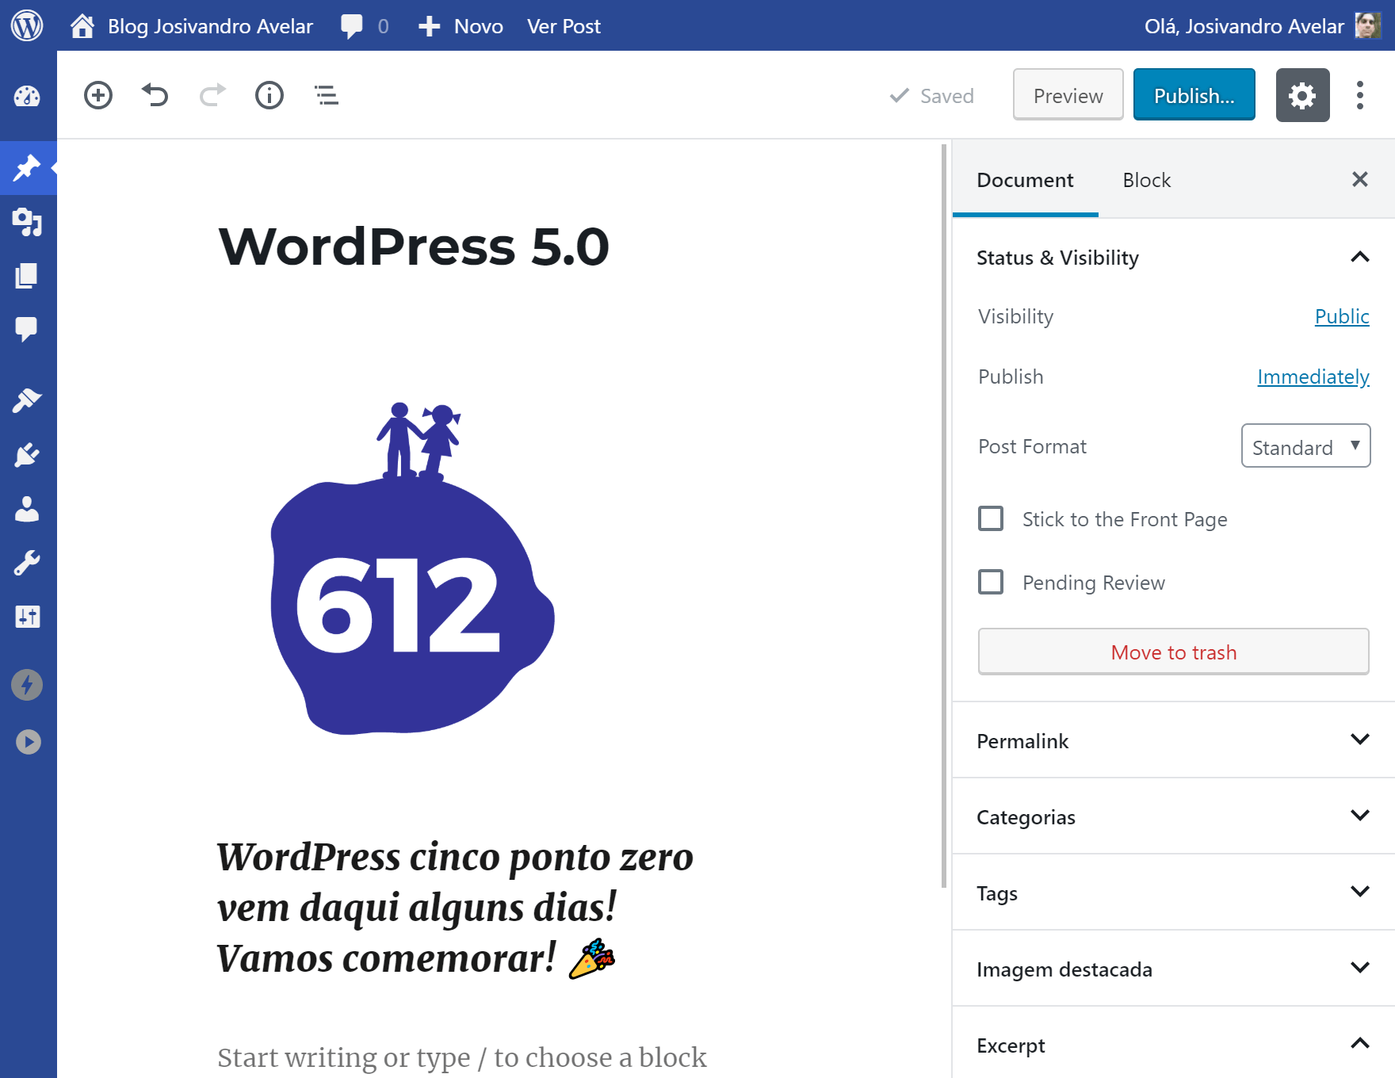Undo the last editor change
Image resolution: width=1395 pixels, height=1078 pixels.
coord(155,96)
